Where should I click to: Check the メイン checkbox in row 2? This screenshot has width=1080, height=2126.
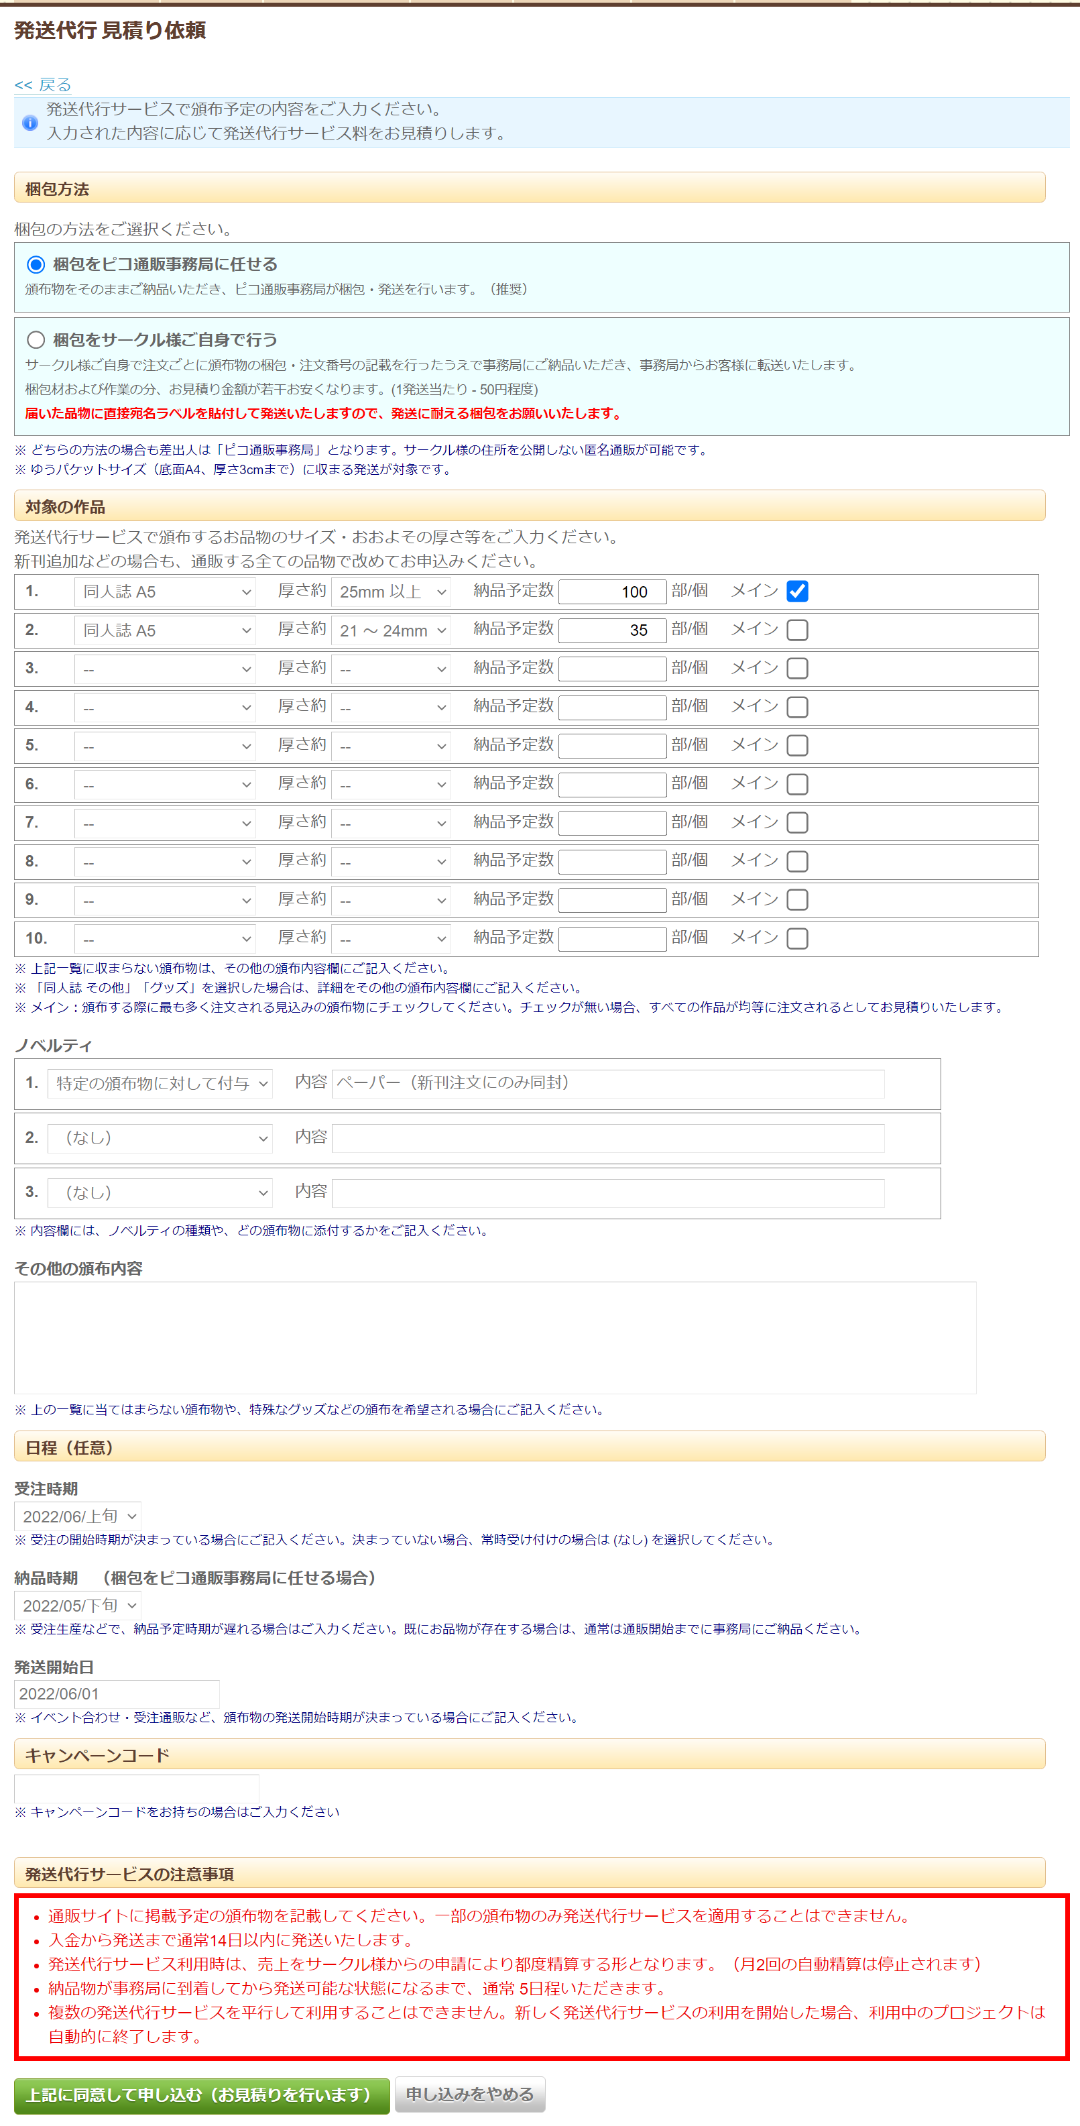pyautogui.click(x=797, y=630)
